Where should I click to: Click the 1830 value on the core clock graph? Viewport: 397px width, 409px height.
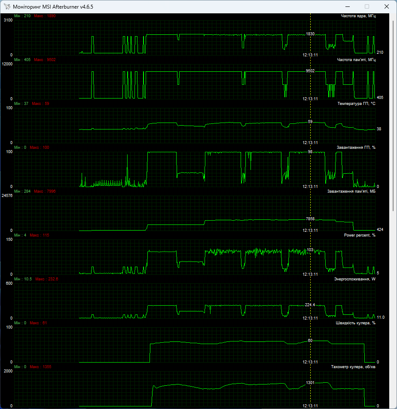pos(310,34)
